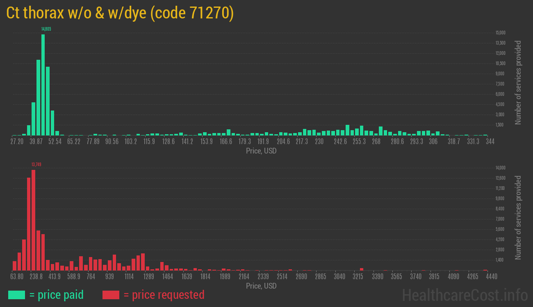Click top chart's "Number of services provided" label
Screen dimensions: 533x307
pyautogui.click(x=518, y=82)
